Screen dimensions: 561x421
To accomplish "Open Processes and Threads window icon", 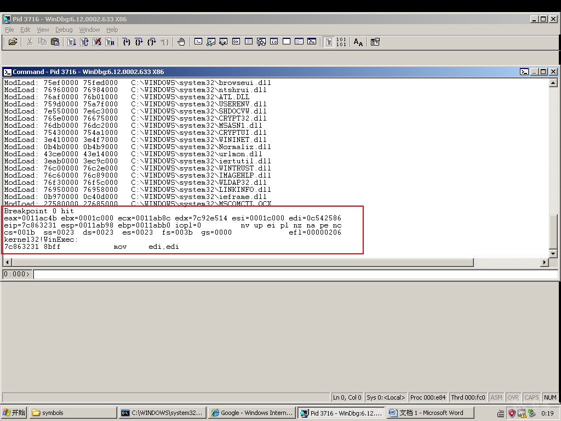I will click(x=299, y=42).
